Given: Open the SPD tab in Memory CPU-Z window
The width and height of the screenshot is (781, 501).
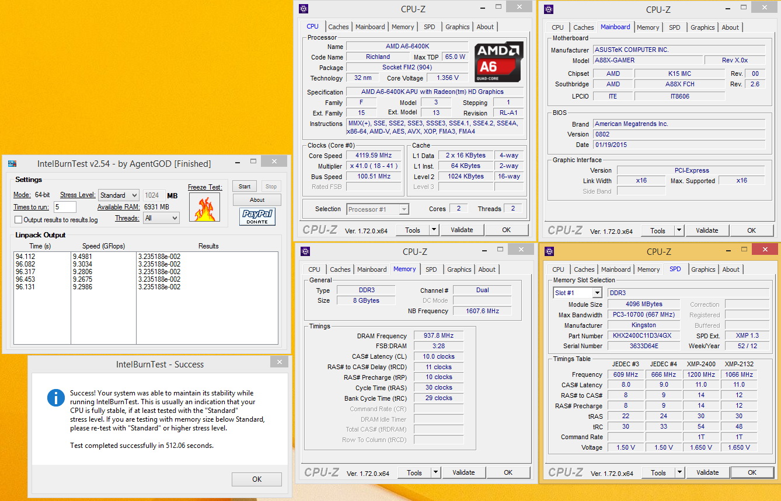Looking at the screenshot, I should 431,269.
